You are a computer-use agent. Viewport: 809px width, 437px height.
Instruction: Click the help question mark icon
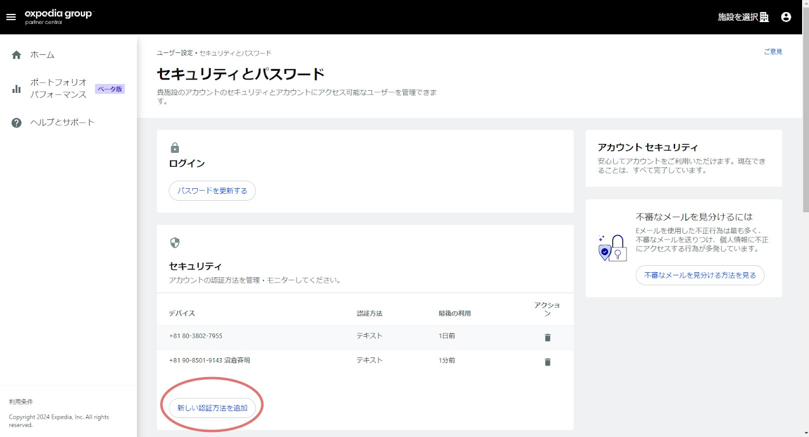point(17,123)
